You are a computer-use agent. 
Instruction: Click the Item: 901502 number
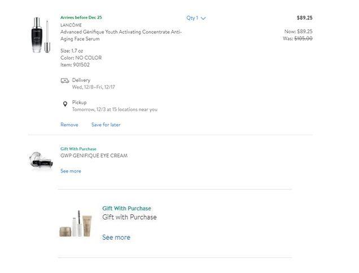75,65
